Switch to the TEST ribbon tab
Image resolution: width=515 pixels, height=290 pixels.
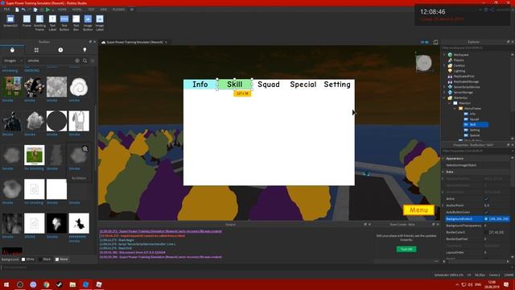(x=91, y=10)
